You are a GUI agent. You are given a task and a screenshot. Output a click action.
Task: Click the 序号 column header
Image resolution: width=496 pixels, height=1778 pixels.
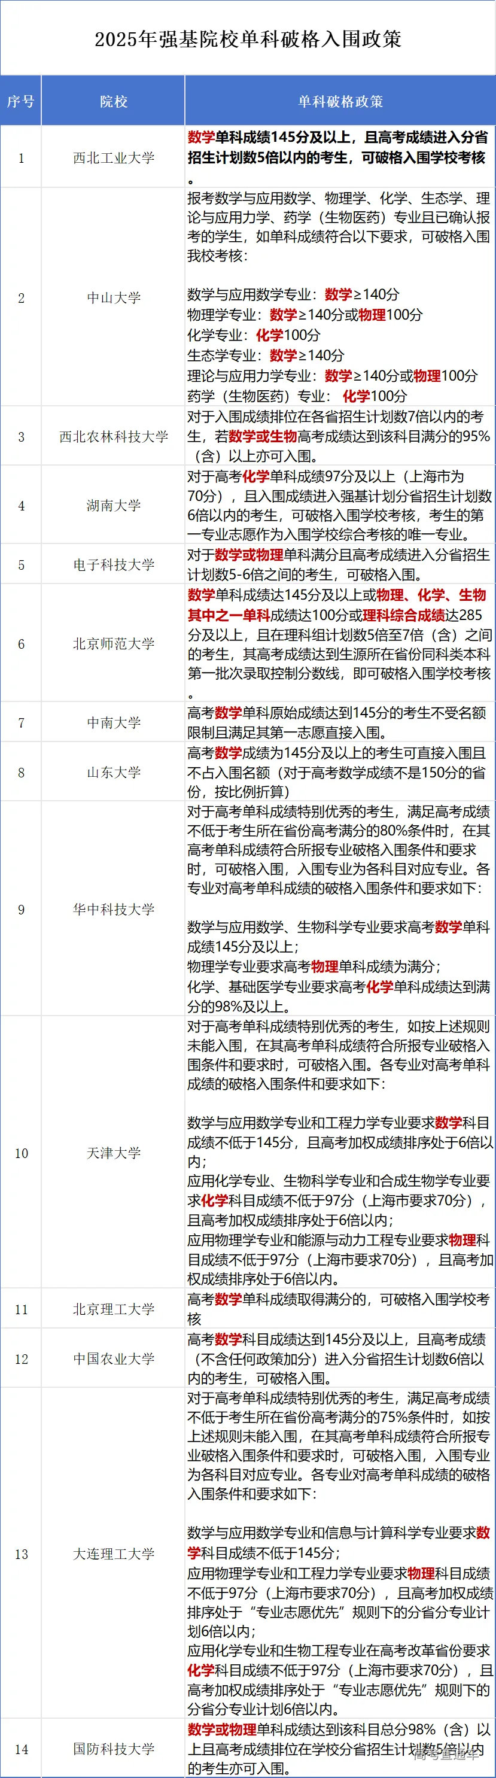pyautogui.click(x=21, y=101)
